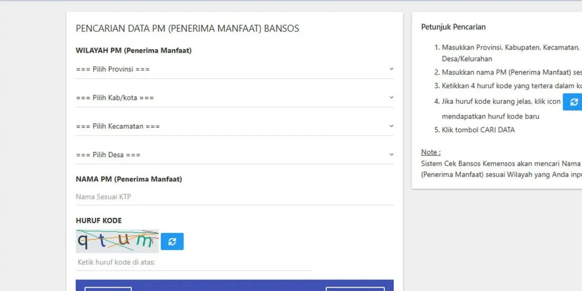Click the Ketik huruf kode input field
This screenshot has width=582, height=291.
click(194, 262)
